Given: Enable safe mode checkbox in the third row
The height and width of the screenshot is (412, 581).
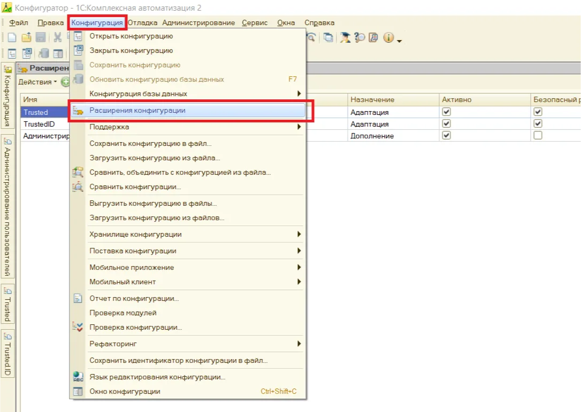Looking at the screenshot, I should pos(538,136).
